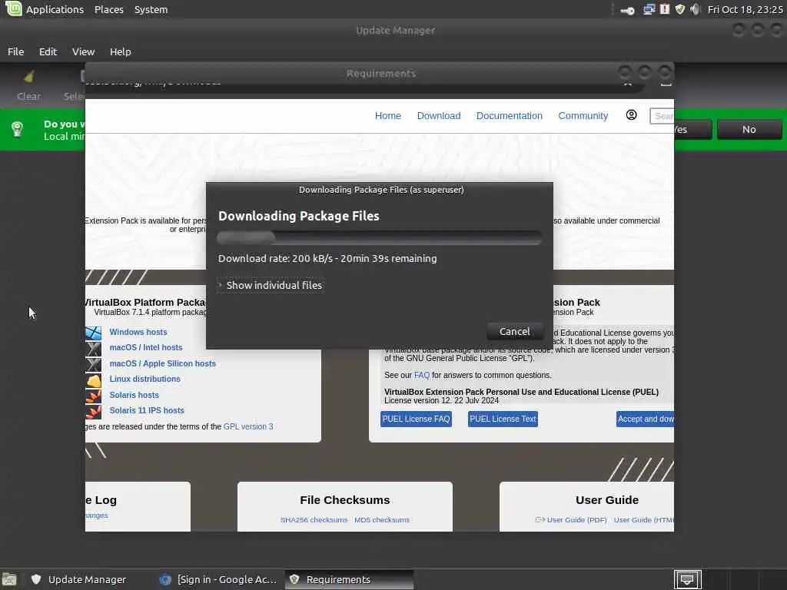Screen dimensions: 787x590
Task: Click the macOS / Intel hosts icon
Action: click(x=93, y=349)
